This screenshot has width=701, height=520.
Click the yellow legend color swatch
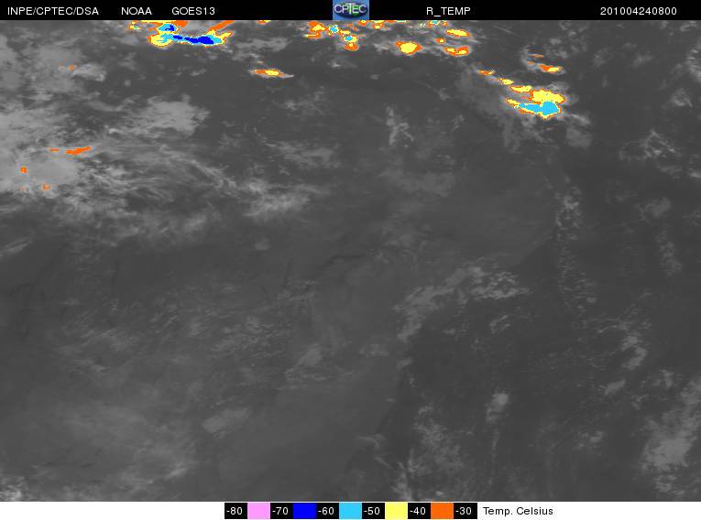pos(396,511)
